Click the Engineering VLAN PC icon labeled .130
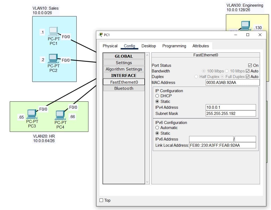This screenshot has width=271, height=210. tap(245, 25)
